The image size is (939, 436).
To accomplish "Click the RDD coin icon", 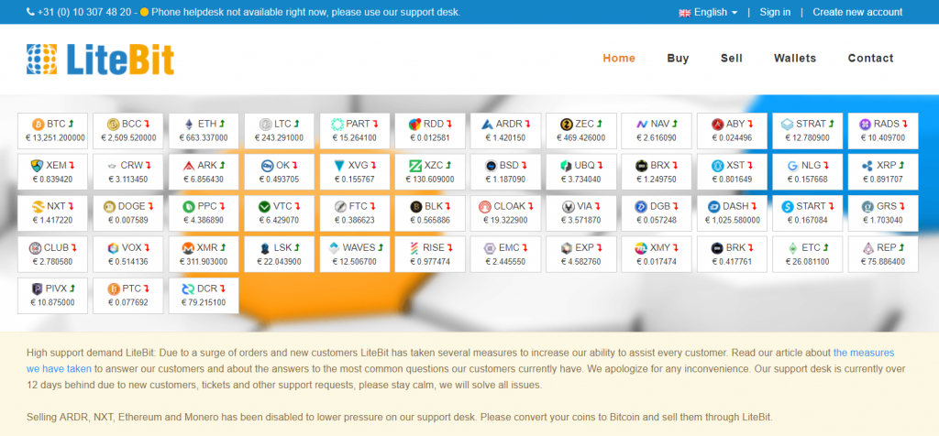I will click(x=415, y=125).
